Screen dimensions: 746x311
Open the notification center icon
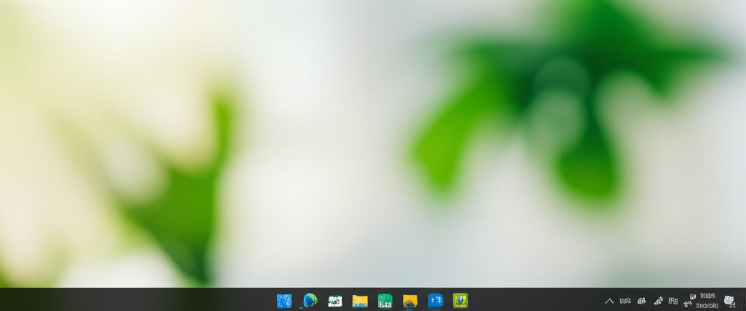(729, 301)
